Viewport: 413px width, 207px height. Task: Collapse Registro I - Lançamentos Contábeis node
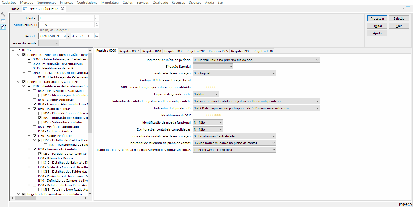tap(19, 82)
